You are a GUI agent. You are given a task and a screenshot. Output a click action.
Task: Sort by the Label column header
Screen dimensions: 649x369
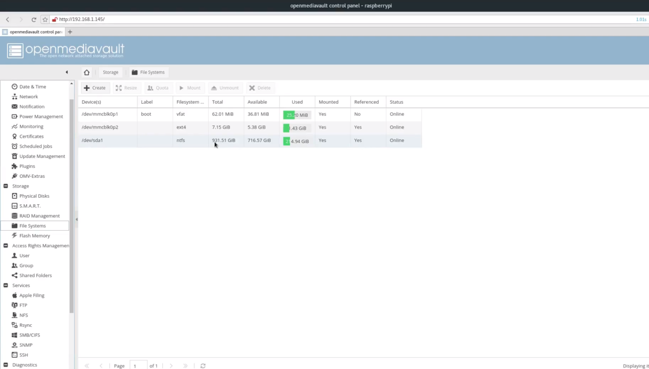(x=155, y=102)
